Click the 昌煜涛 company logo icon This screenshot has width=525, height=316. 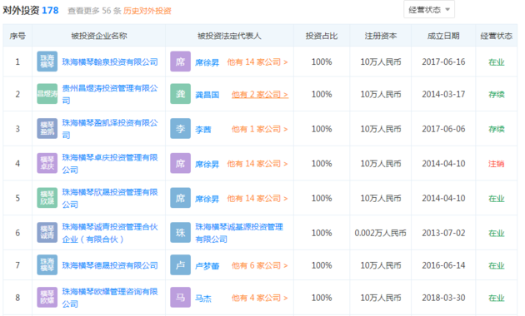click(x=47, y=94)
